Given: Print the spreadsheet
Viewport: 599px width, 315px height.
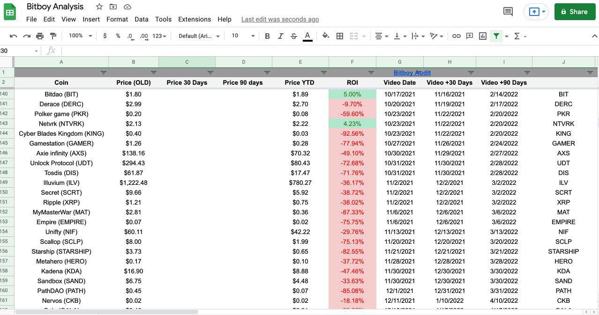Looking at the screenshot, I should (x=40, y=36).
